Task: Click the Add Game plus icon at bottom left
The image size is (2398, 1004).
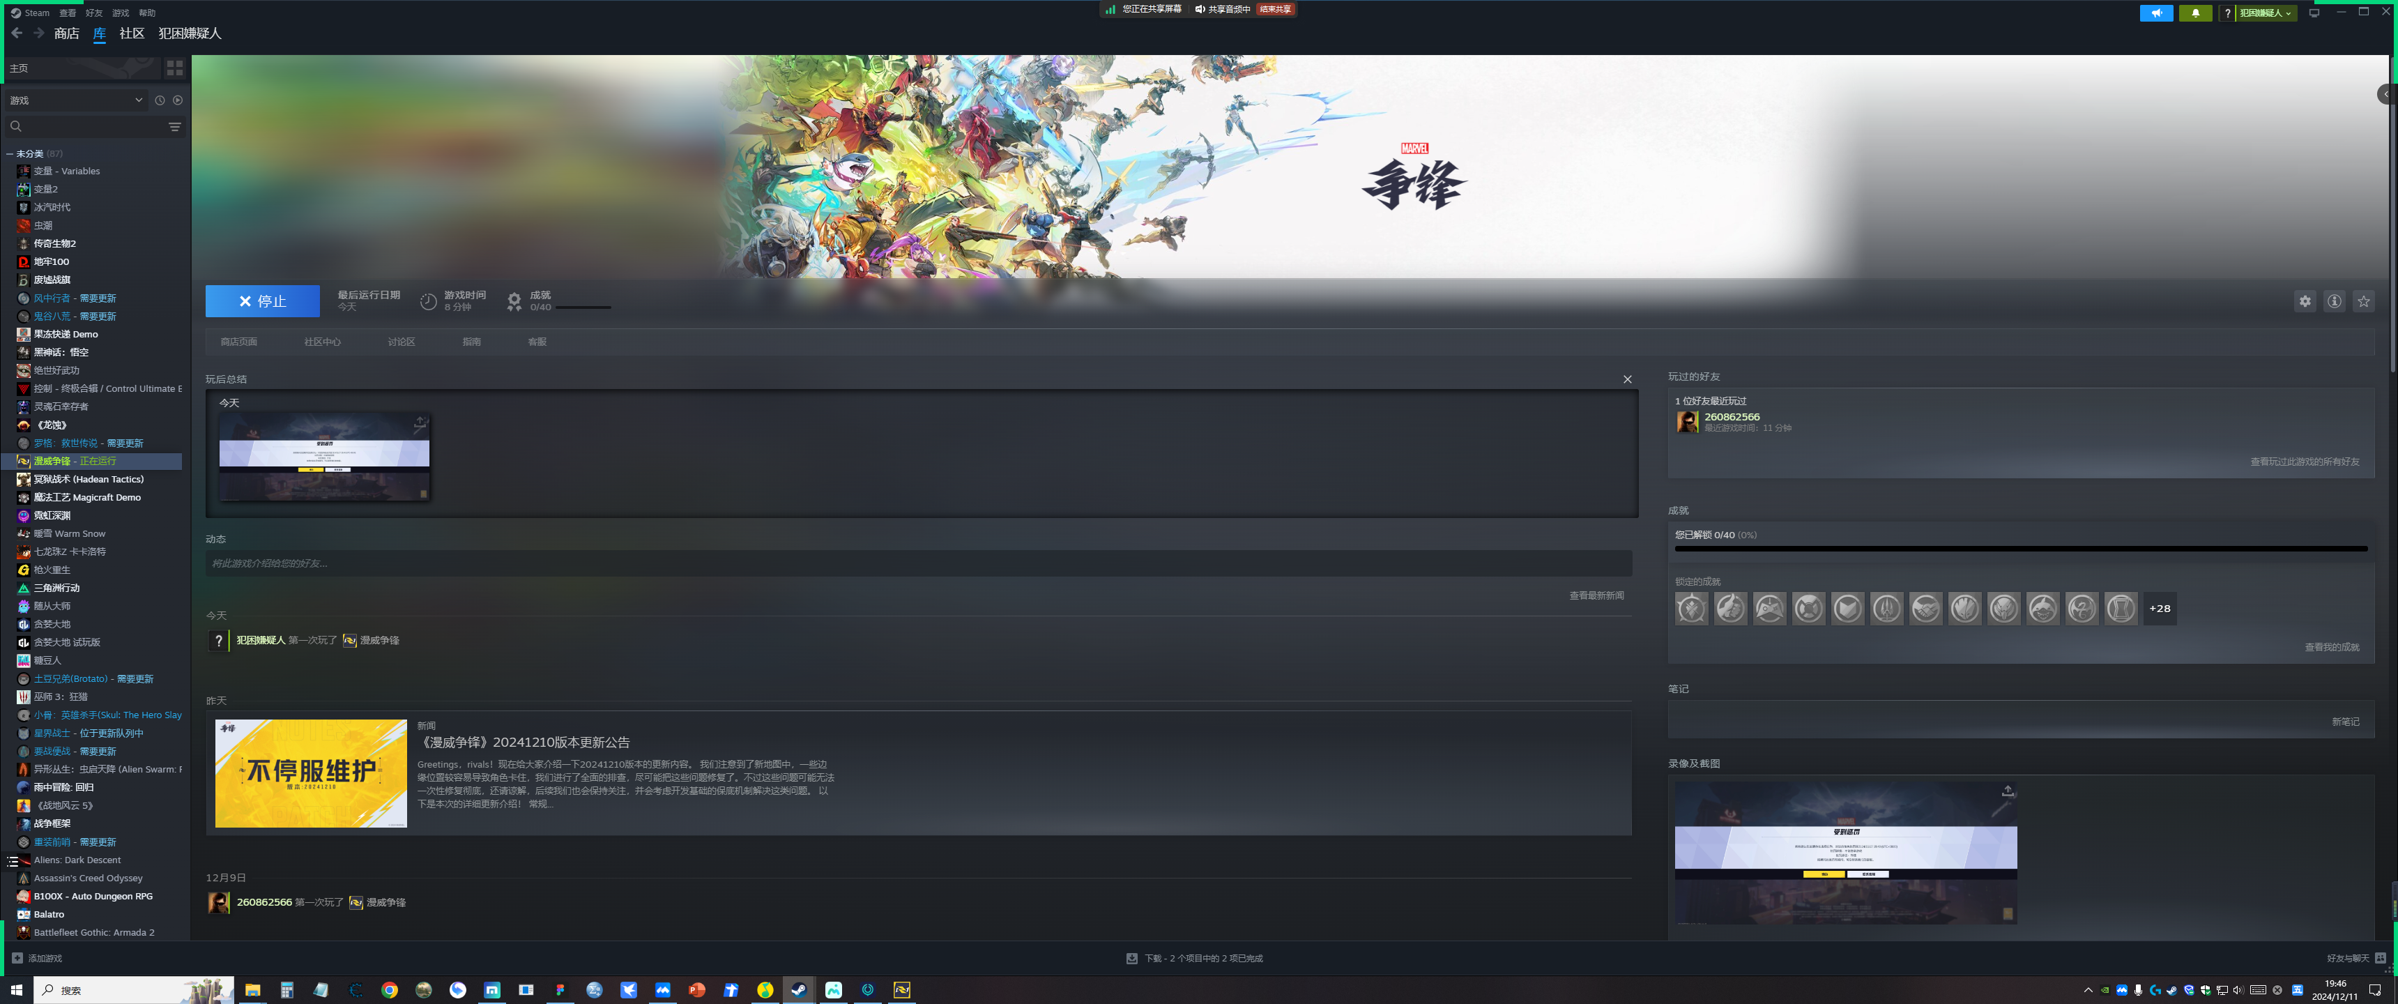Action: [x=17, y=957]
